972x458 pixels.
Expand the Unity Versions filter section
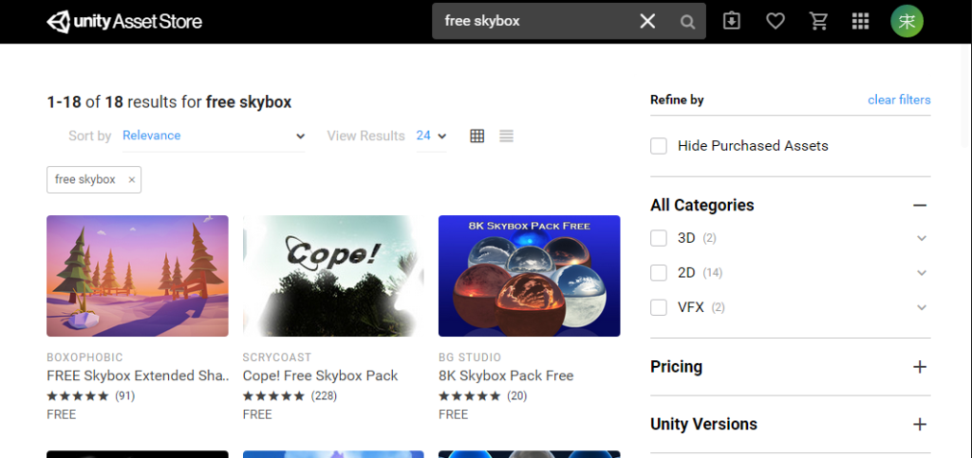(919, 424)
